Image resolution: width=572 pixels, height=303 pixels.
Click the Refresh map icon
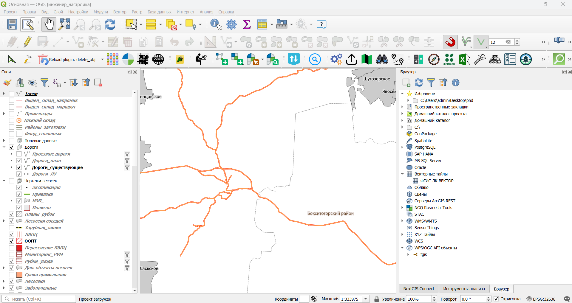110,24
